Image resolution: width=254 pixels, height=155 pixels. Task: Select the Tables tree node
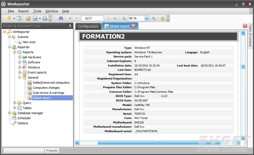point(27,108)
